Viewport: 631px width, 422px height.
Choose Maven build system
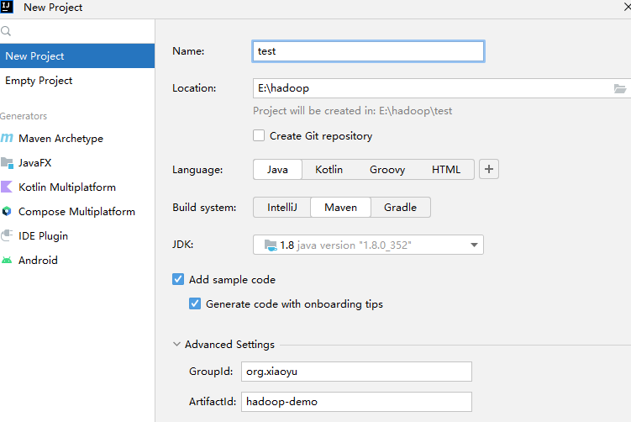point(340,208)
